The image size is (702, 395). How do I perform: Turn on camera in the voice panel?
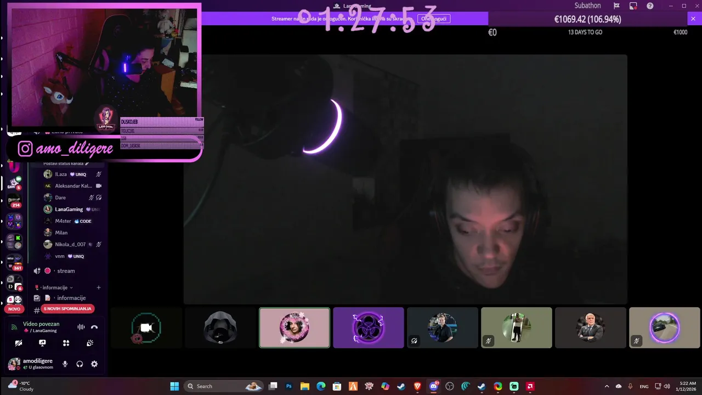tap(19, 343)
